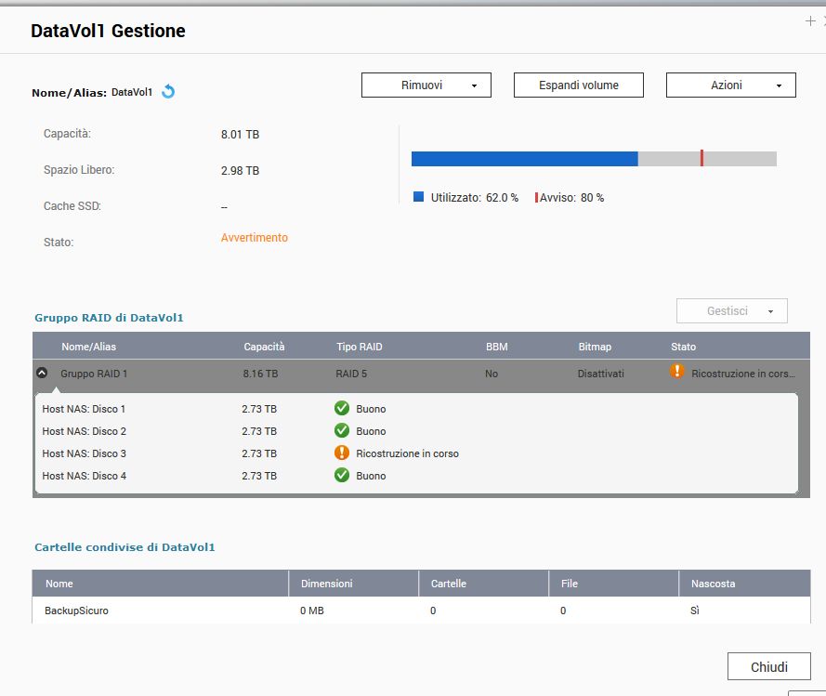Click the green check icon for Disco 2
The width and height of the screenshot is (826, 696).
(x=342, y=431)
